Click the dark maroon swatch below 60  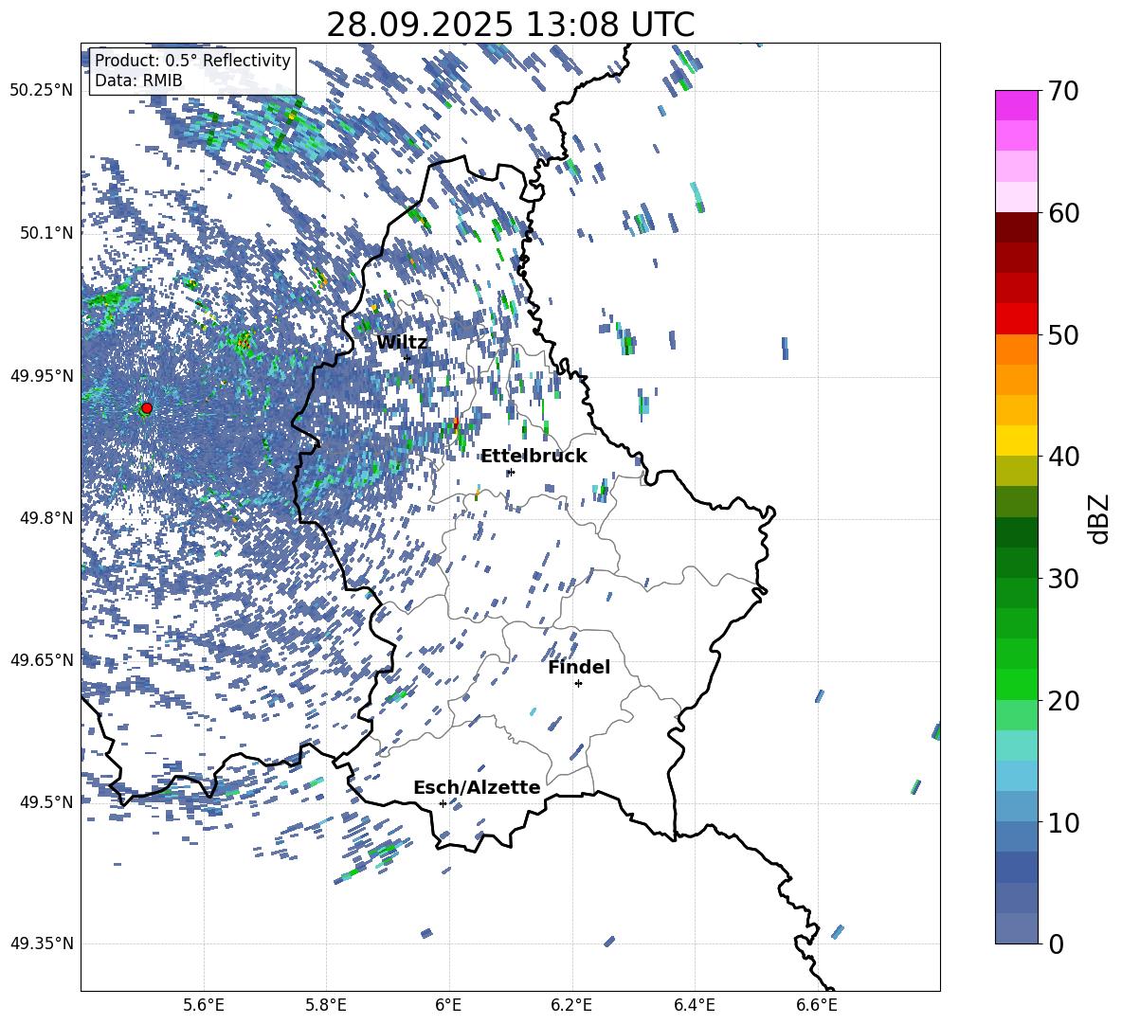point(1017,227)
